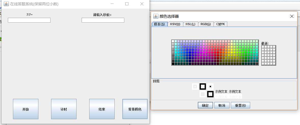The image size is (300, 125).
Task: Open the HSV(H) tab
Action: (x=175, y=24)
